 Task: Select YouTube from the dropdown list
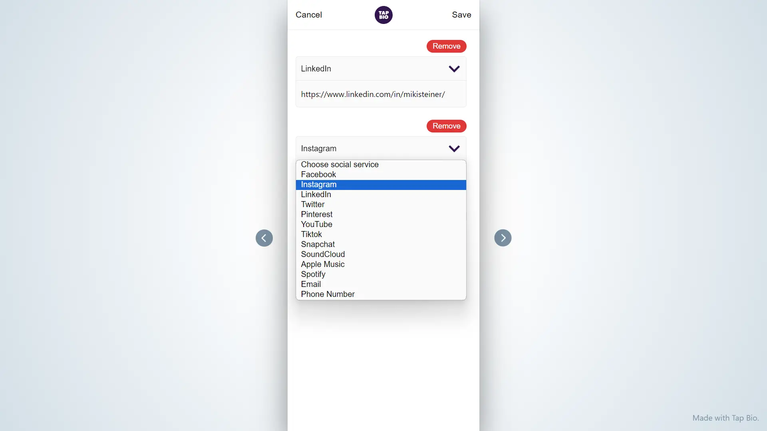tap(317, 224)
